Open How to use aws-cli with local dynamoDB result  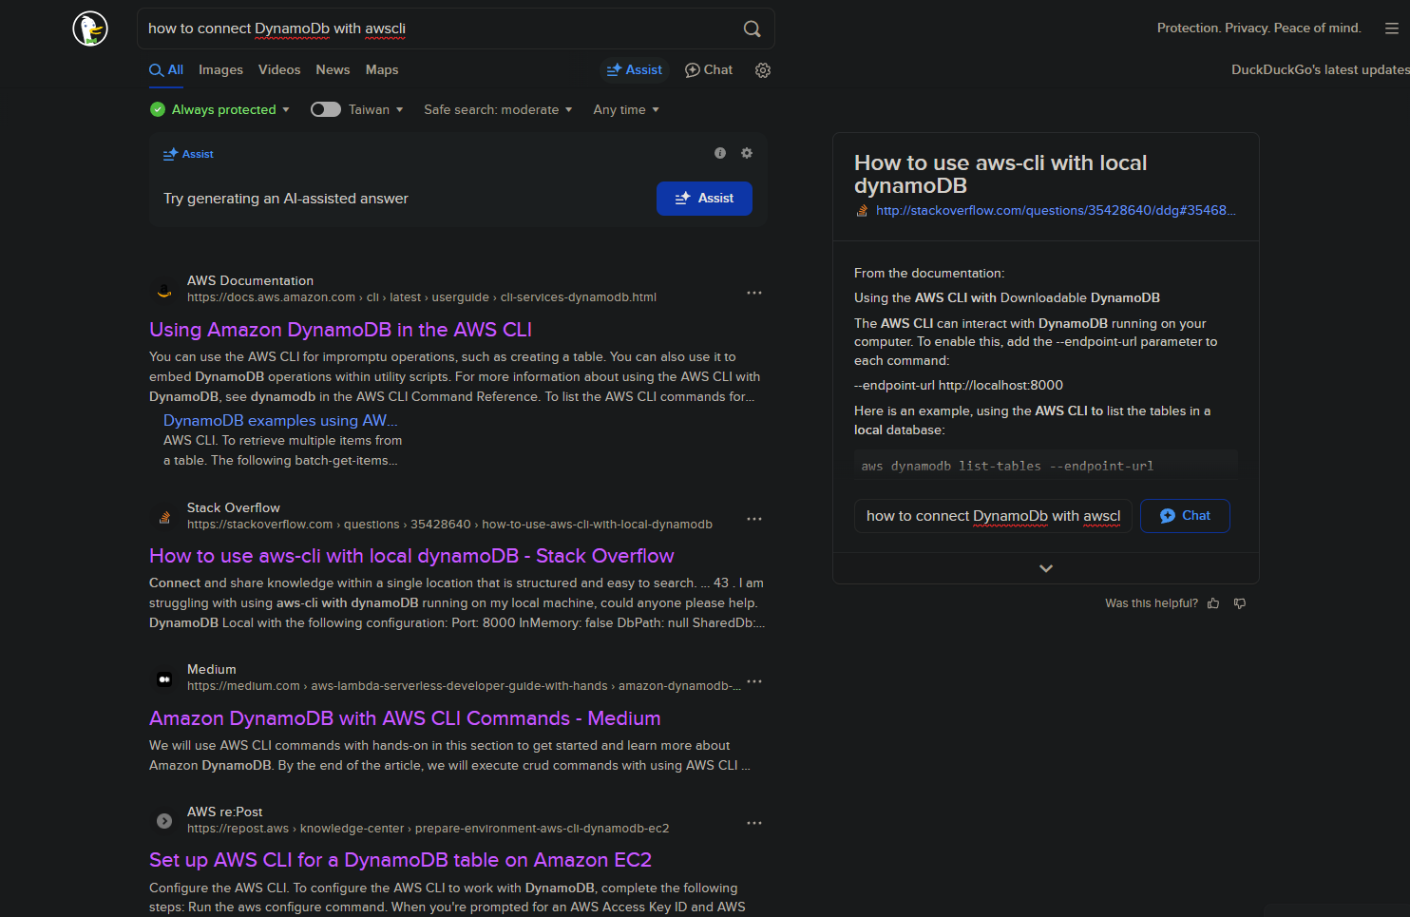411,556
